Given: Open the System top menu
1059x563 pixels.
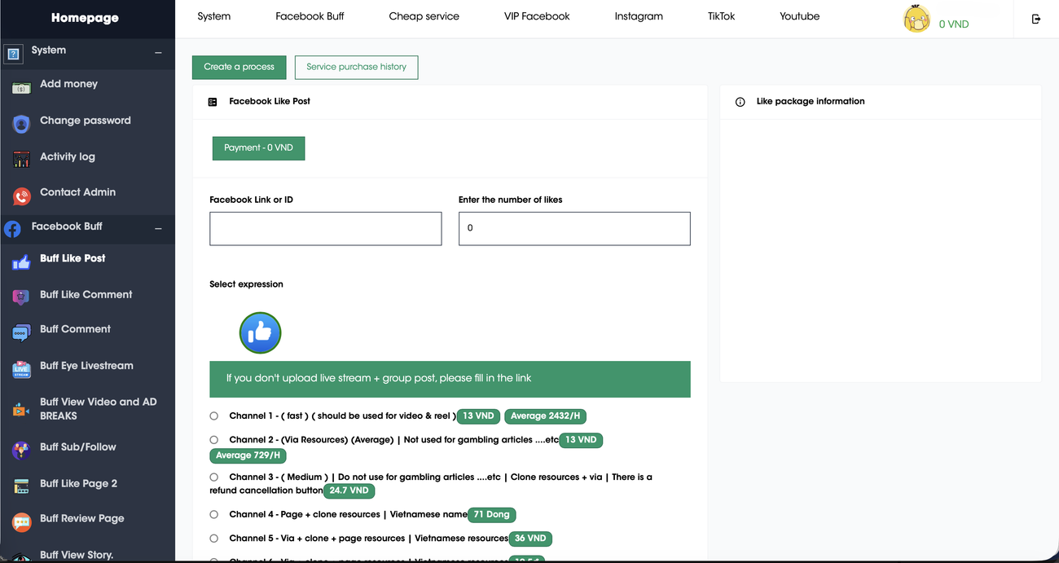Looking at the screenshot, I should point(214,16).
